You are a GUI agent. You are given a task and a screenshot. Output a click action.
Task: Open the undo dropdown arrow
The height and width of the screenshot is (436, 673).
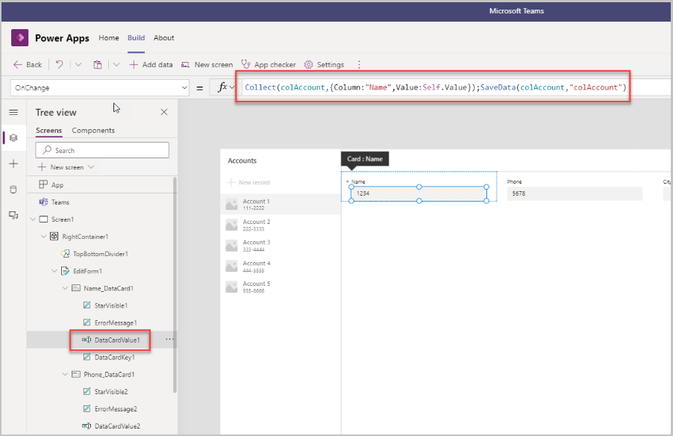click(x=78, y=64)
